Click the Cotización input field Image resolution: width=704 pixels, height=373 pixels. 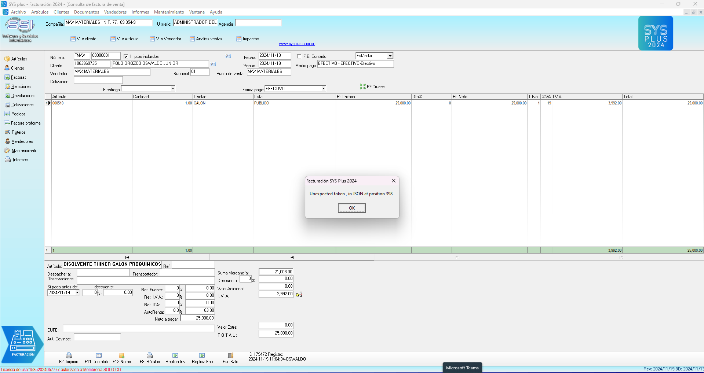point(98,80)
